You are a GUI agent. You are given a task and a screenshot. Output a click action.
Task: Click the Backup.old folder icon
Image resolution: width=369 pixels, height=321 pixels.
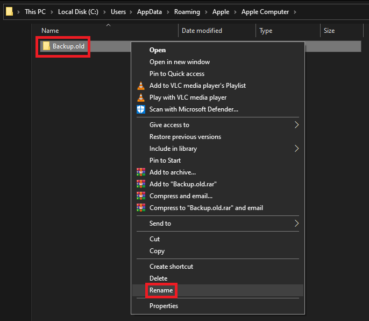[46, 46]
